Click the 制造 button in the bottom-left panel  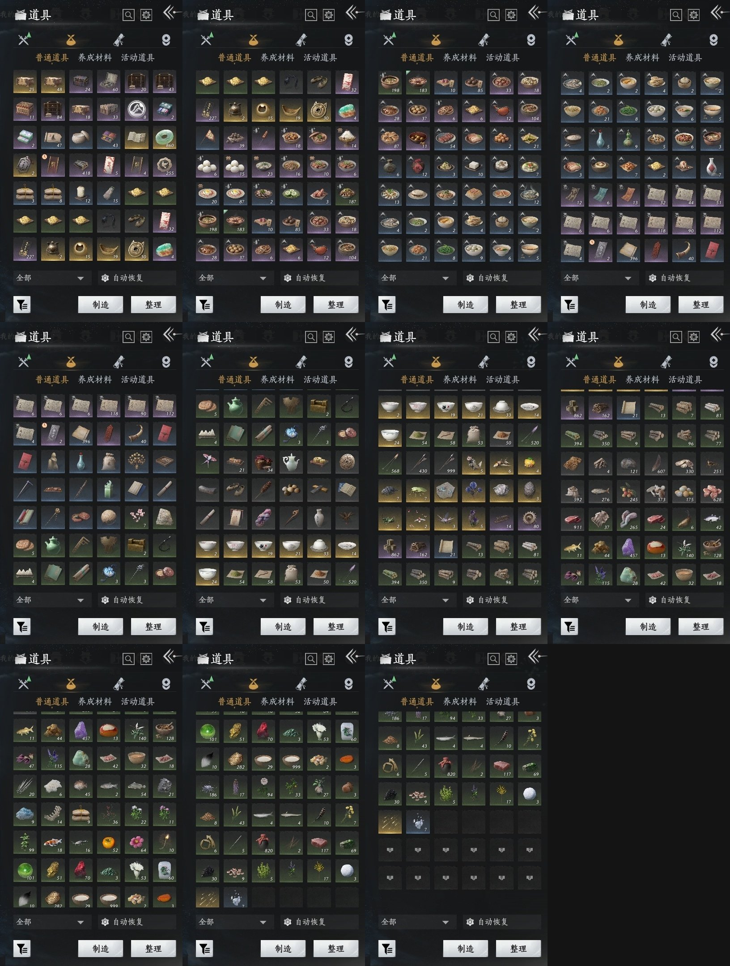pos(101,949)
